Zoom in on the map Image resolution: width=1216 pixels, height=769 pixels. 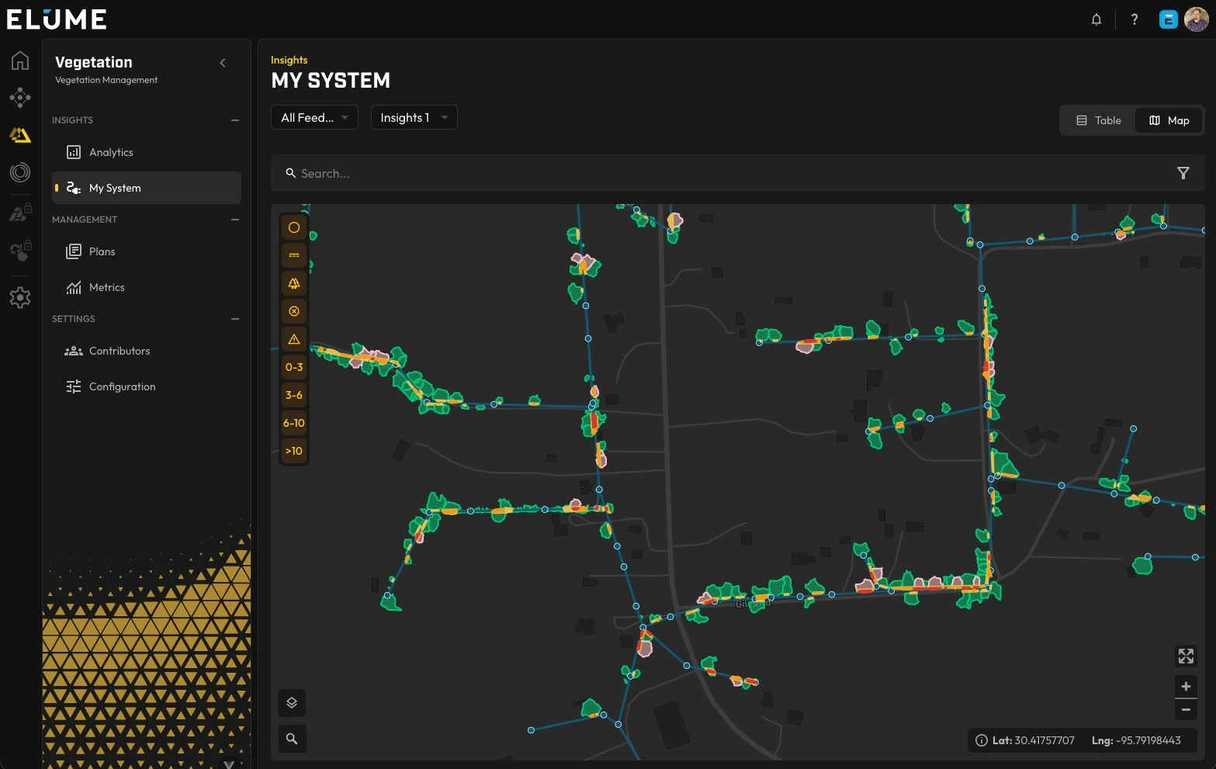tap(1185, 686)
